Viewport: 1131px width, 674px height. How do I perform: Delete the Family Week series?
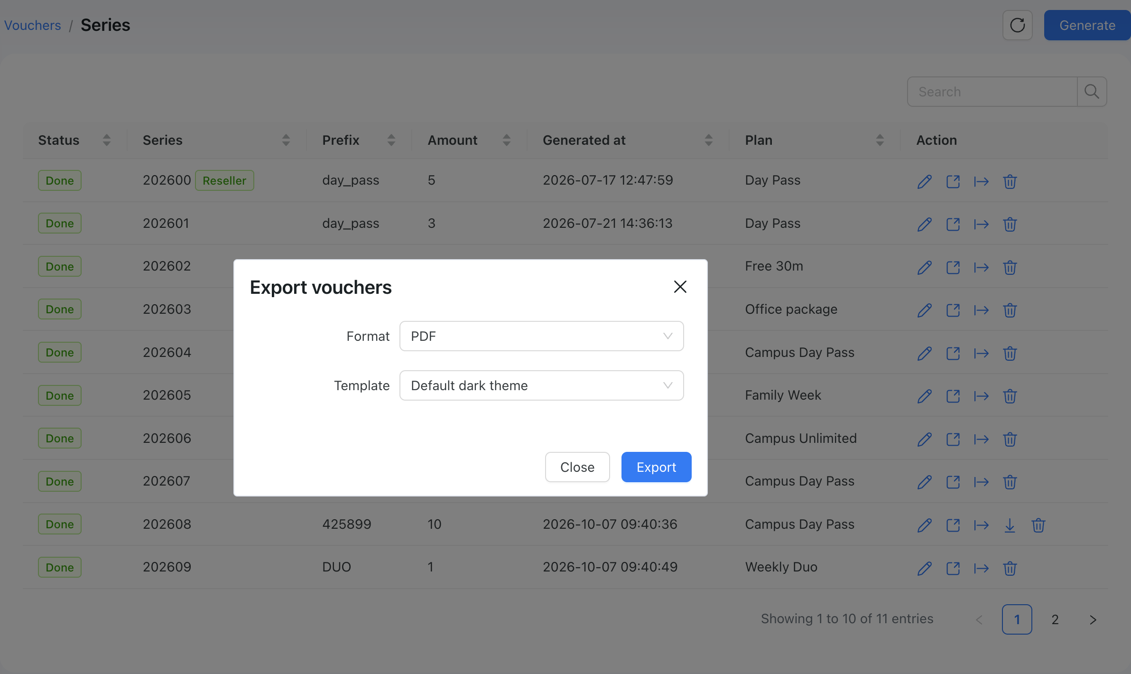1010,396
